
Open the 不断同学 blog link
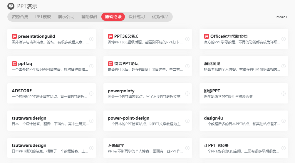tap(116, 145)
